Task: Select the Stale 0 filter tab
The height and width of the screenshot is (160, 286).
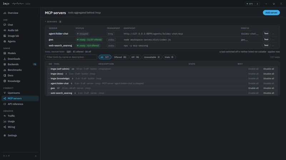Action: 169,57
